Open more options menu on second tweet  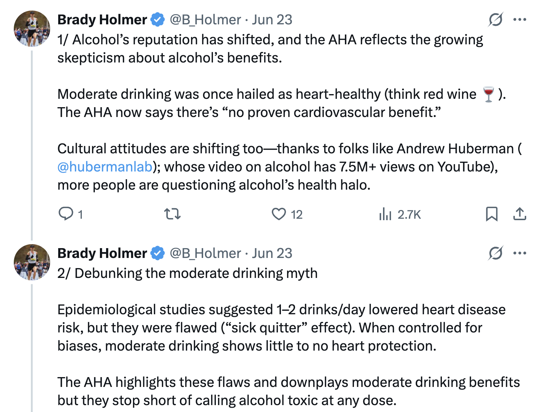coord(520,253)
